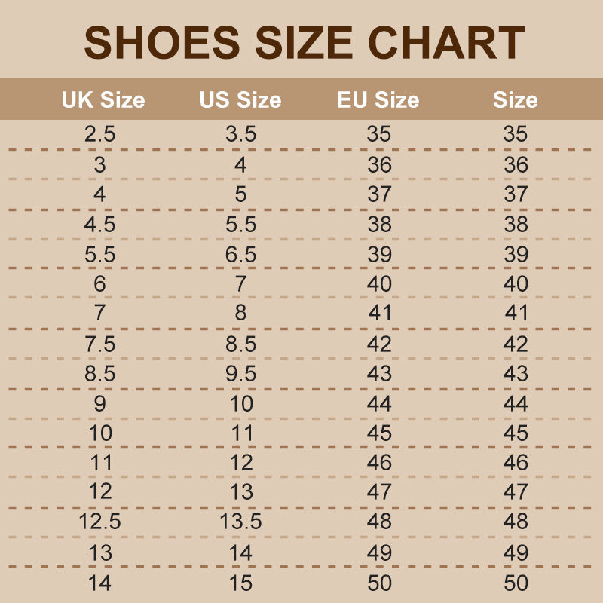Screen dimensions: 603x603
Task: Click the SHOES SIZE CHART title
Action: pyautogui.click(x=304, y=42)
